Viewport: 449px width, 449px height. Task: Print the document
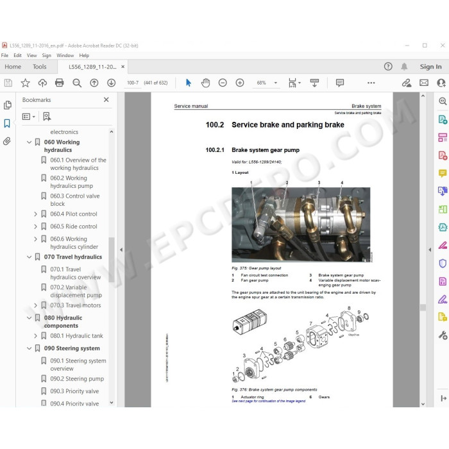[x=59, y=83]
